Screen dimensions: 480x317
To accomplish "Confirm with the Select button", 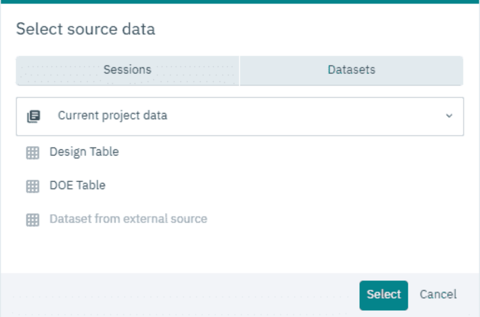I will pyautogui.click(x=384, y=295).
